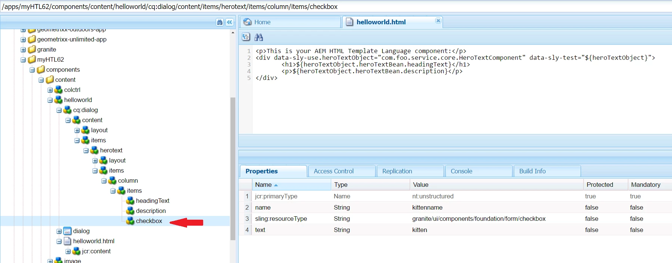The height and width of the screenshot is (263, 672).
Task: Click the myHTL62 folder icon
Action: click(32, 59)
